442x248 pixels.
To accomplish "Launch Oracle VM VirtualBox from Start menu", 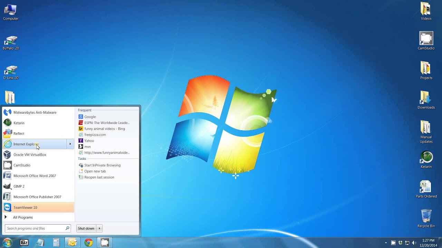I will tap(38, 155).
